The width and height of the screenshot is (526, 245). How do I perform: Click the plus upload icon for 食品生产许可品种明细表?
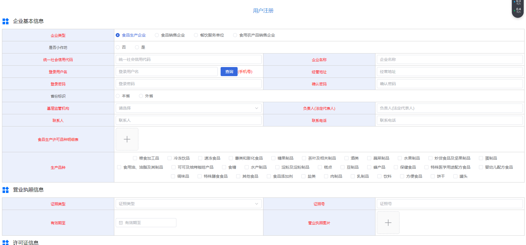pyautogui.click(x=127, y=139)
